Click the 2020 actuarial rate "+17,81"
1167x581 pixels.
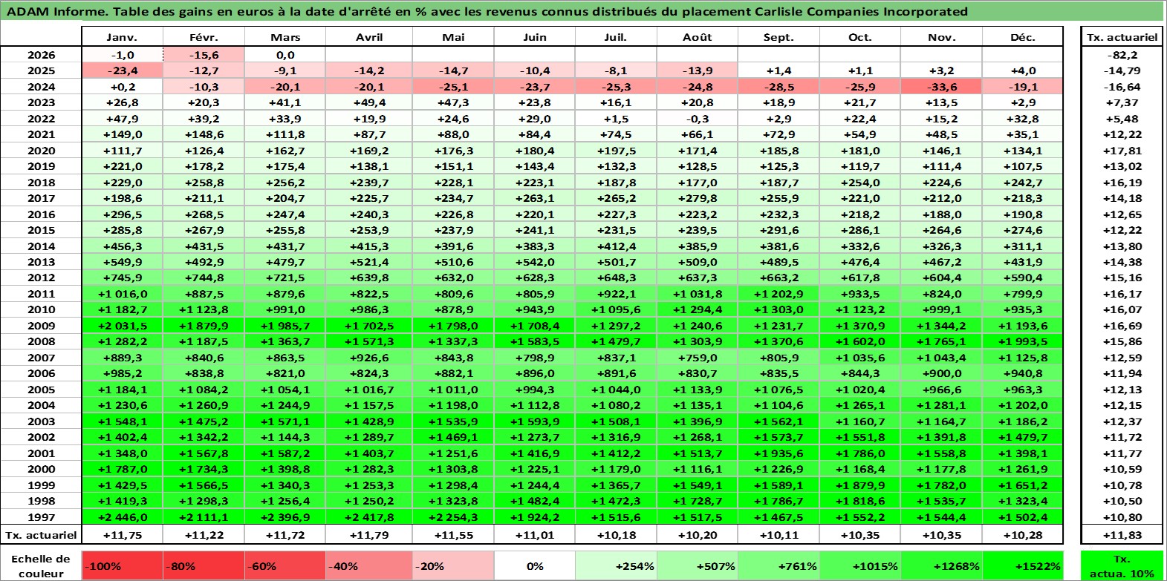[1122, 151]
